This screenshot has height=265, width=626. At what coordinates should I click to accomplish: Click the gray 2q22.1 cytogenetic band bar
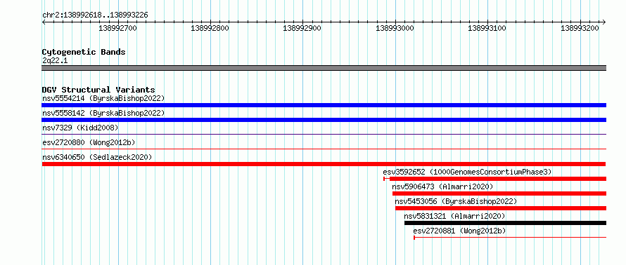pos(324,68)
